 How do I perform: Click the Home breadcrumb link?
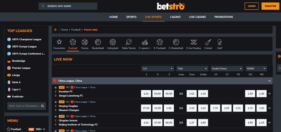[x=64, y=30]
